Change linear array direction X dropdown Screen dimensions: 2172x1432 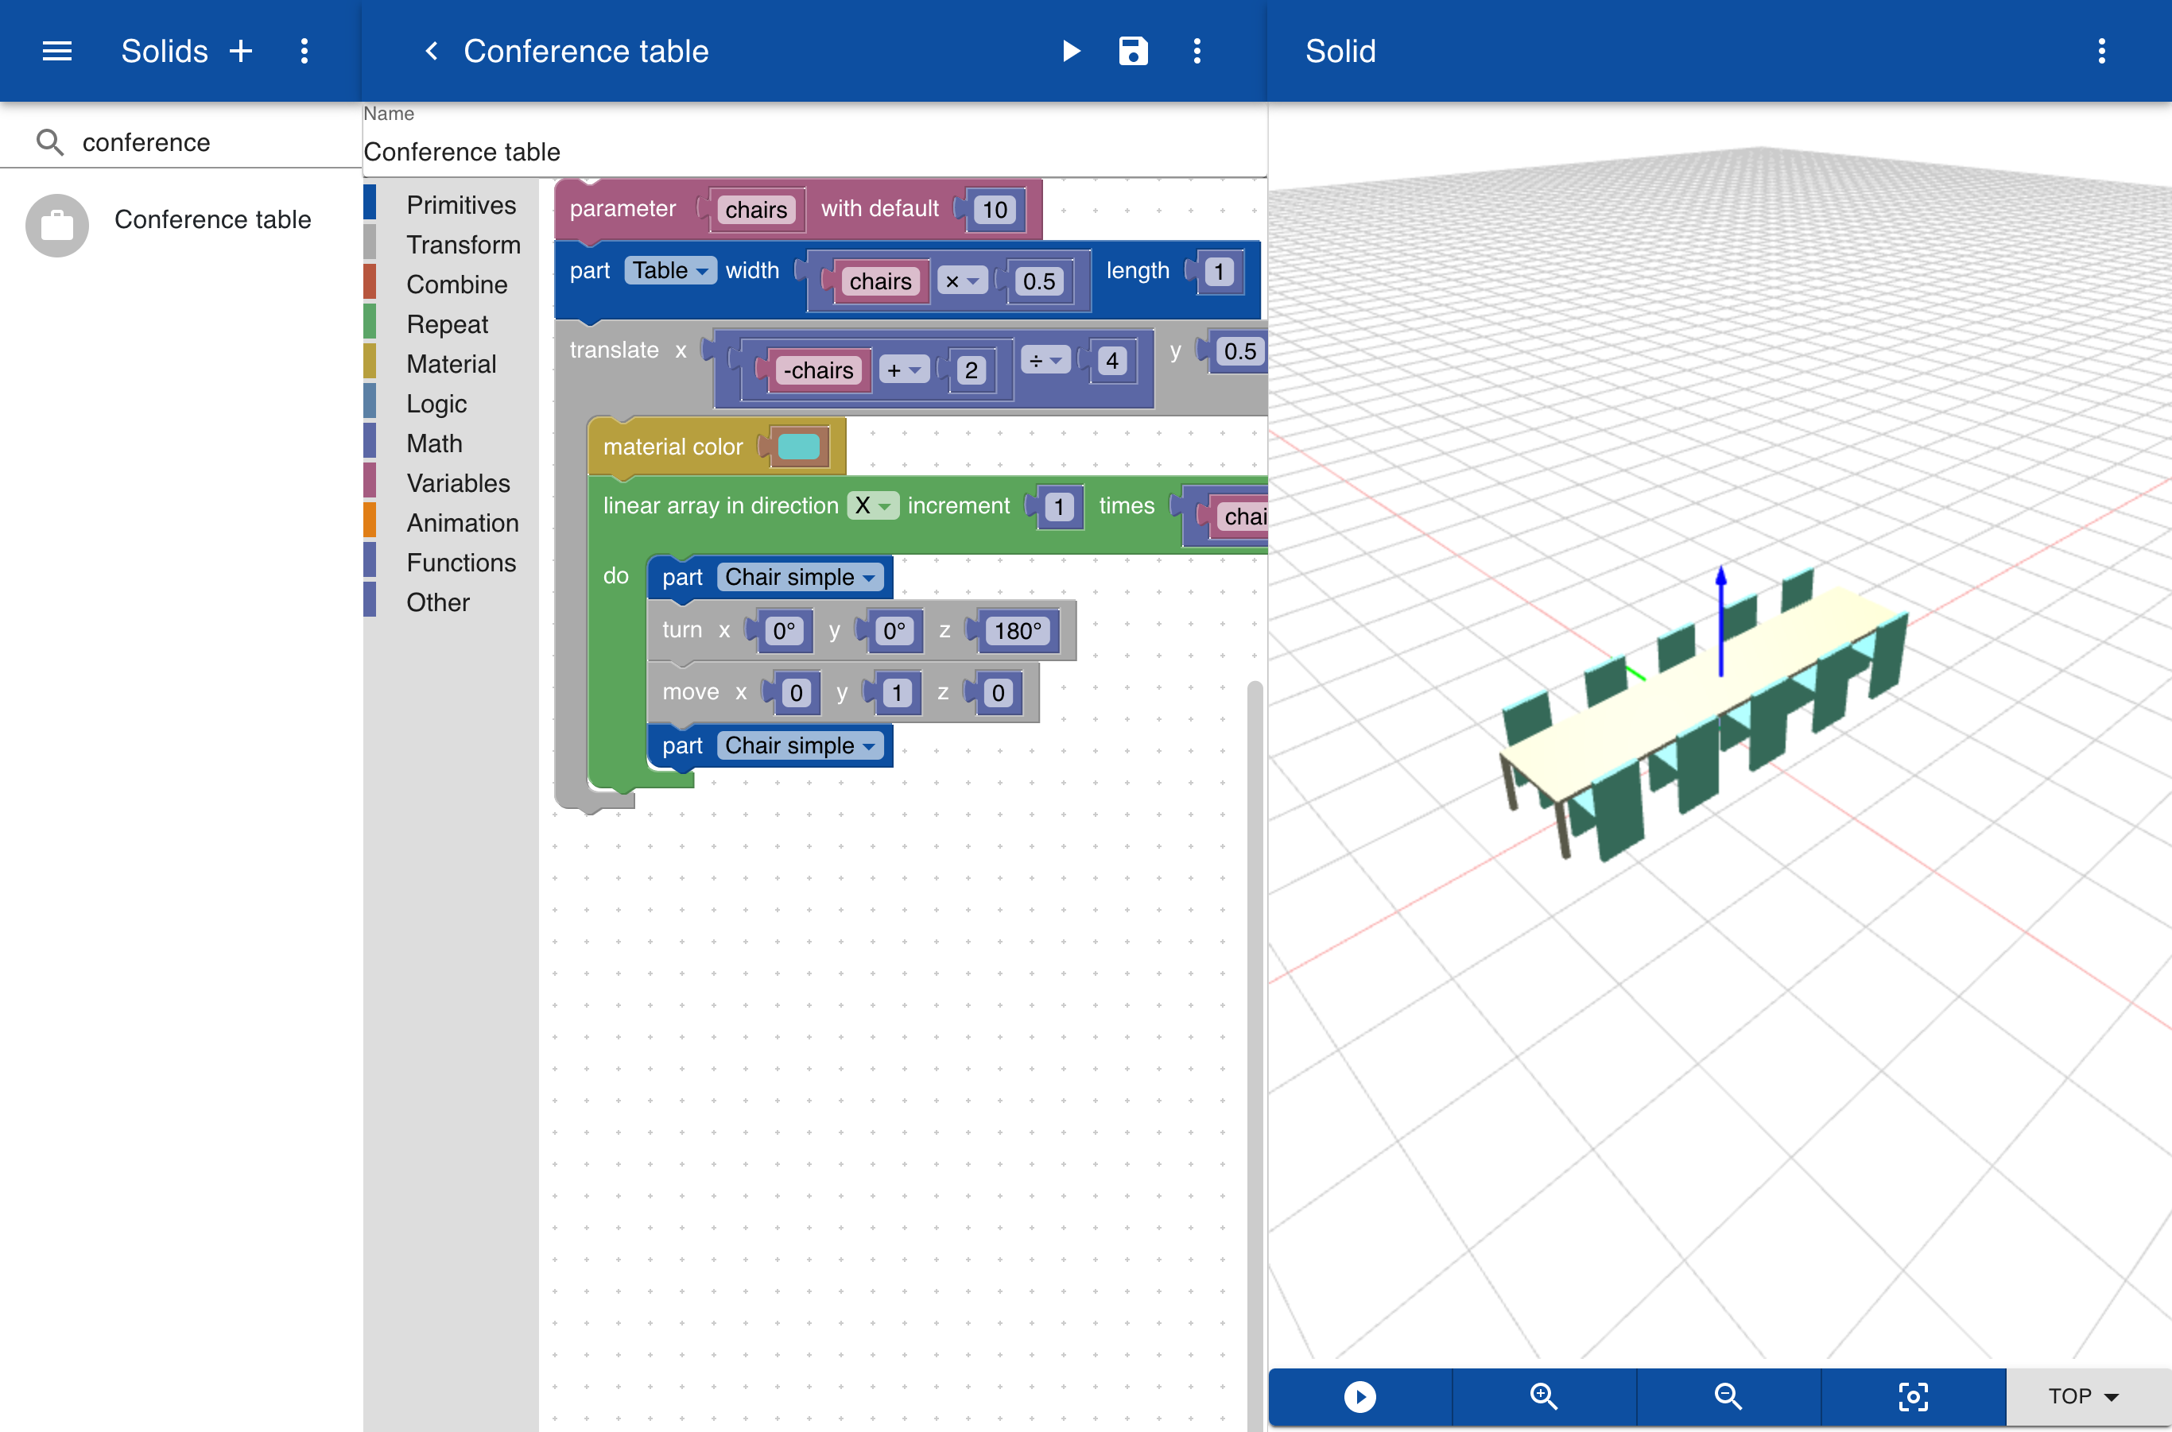(x=871, y=506)
